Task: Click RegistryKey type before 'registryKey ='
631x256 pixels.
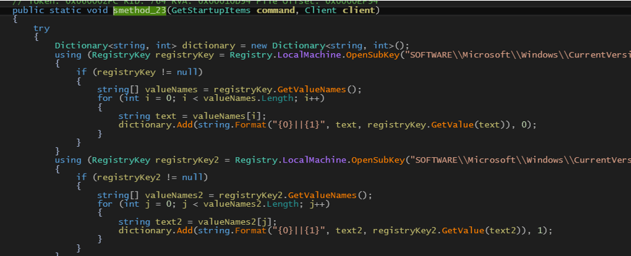Action: (121, 55)
